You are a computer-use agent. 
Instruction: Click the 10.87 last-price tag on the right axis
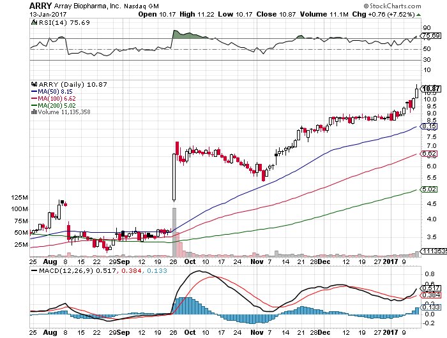pyautogui.click(x=431, y=89)
